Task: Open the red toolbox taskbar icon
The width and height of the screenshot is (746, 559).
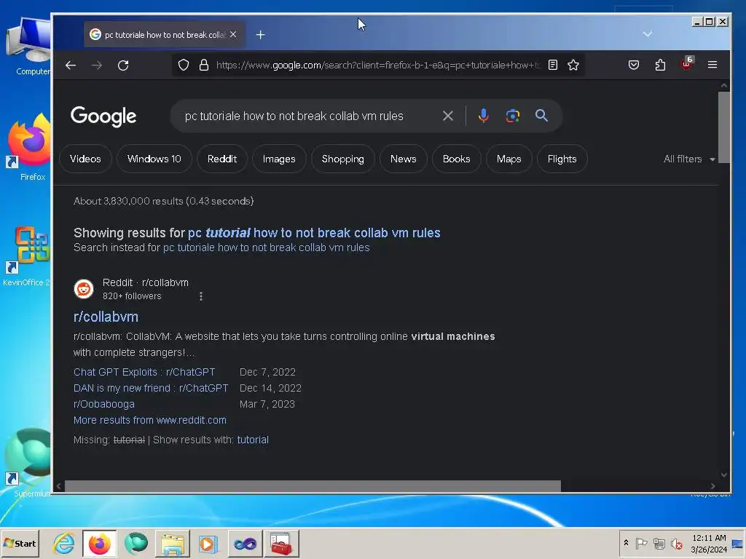Action: [281, 543]
